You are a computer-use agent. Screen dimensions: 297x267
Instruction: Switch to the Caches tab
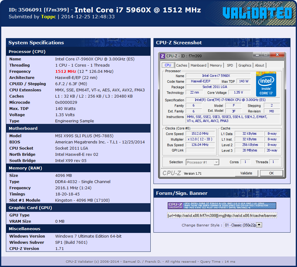(x=181, y=65)
